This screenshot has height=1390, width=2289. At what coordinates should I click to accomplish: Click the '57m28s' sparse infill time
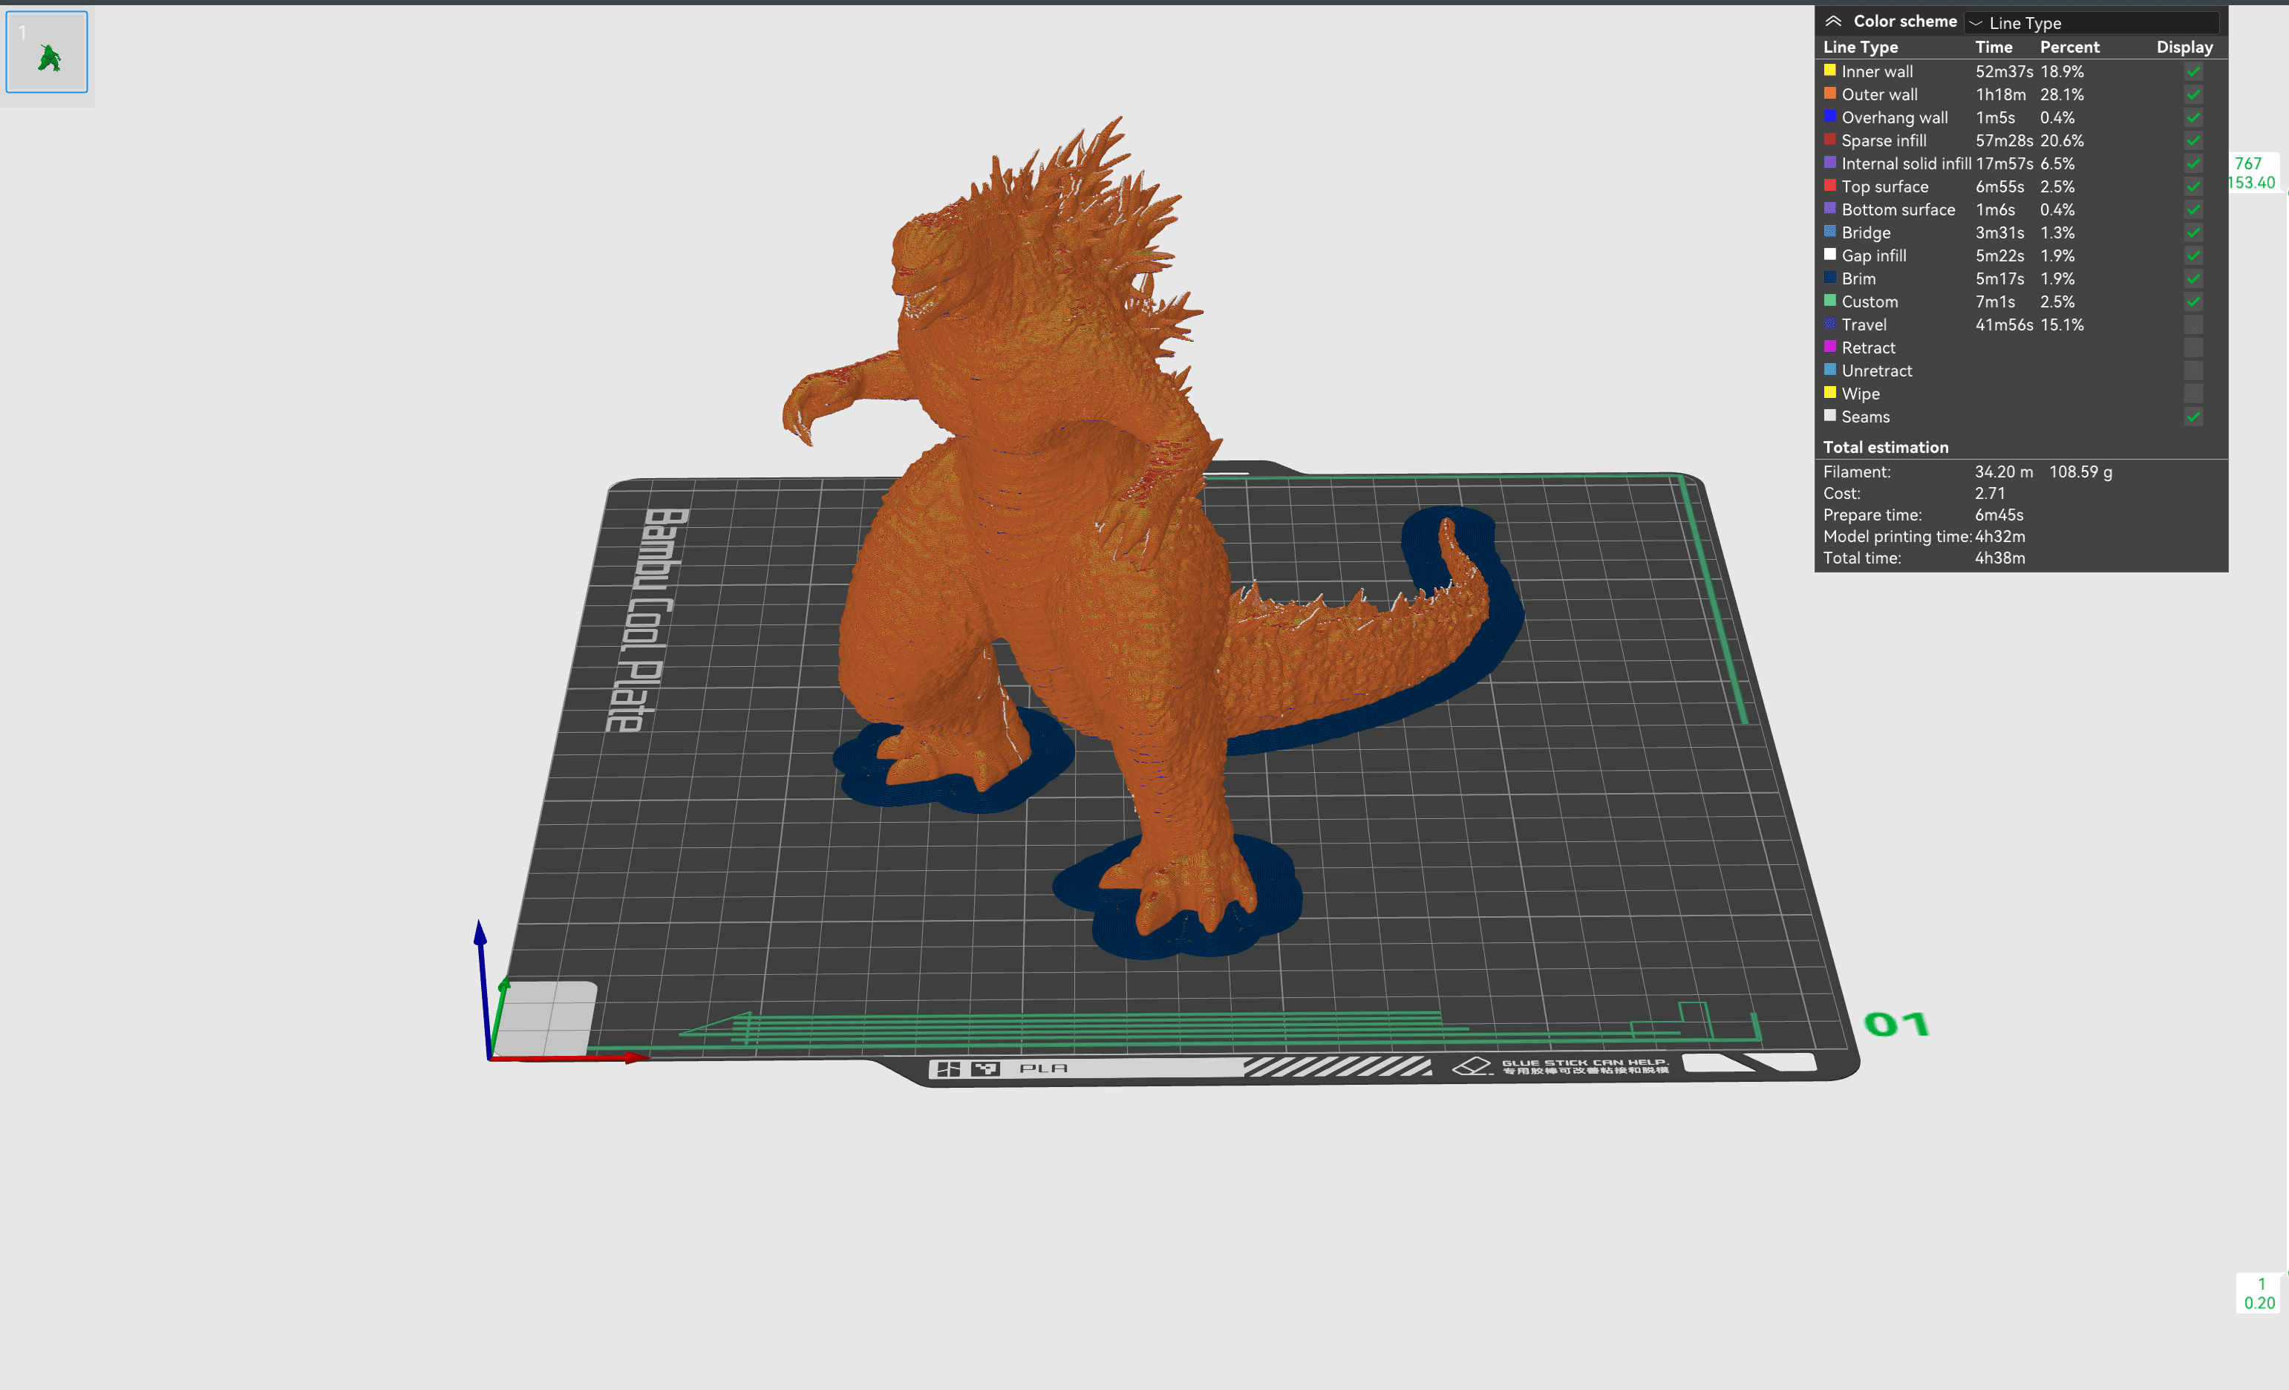2004,140
